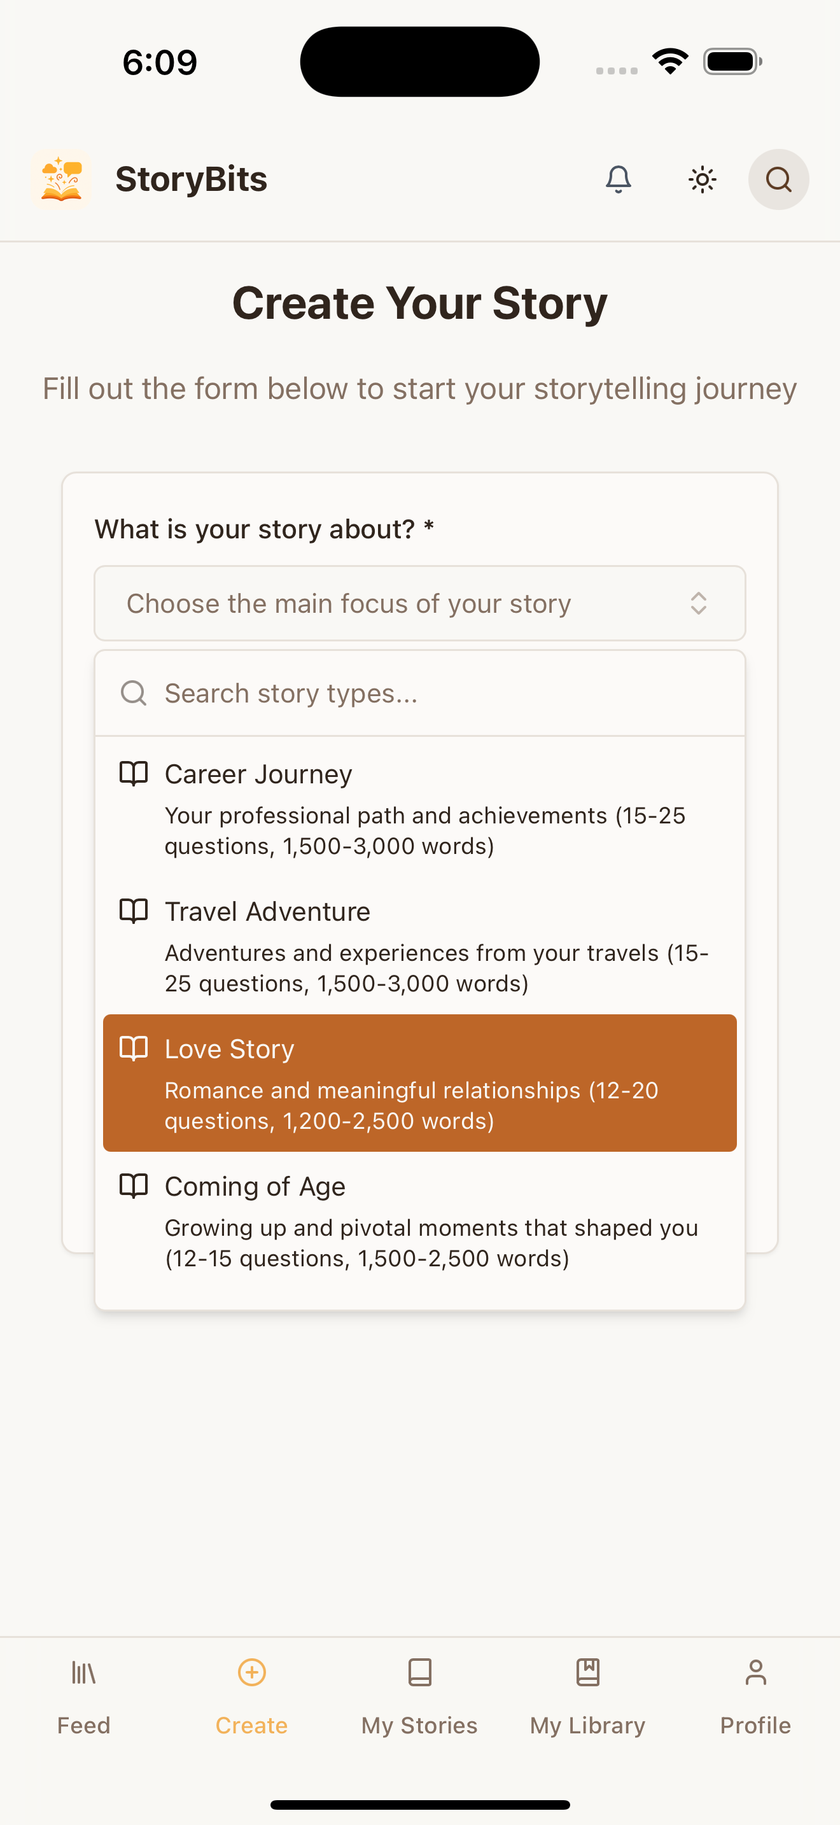Image resolution: width=840 pixels, height=1825 pixels.
Task: Tap the magnifier icon in story search
Action: coord(134,693)
